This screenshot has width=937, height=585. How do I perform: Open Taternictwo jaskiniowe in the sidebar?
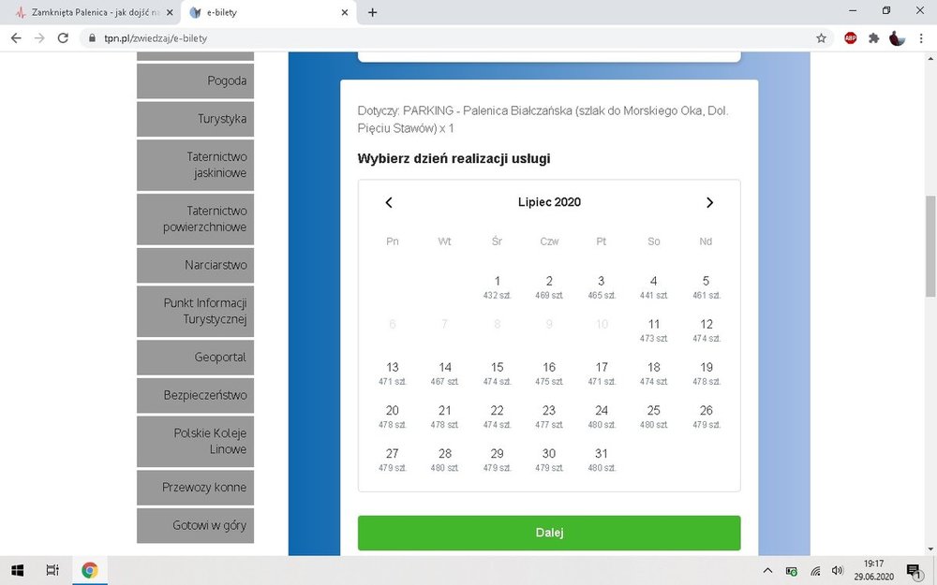(195, 165)
